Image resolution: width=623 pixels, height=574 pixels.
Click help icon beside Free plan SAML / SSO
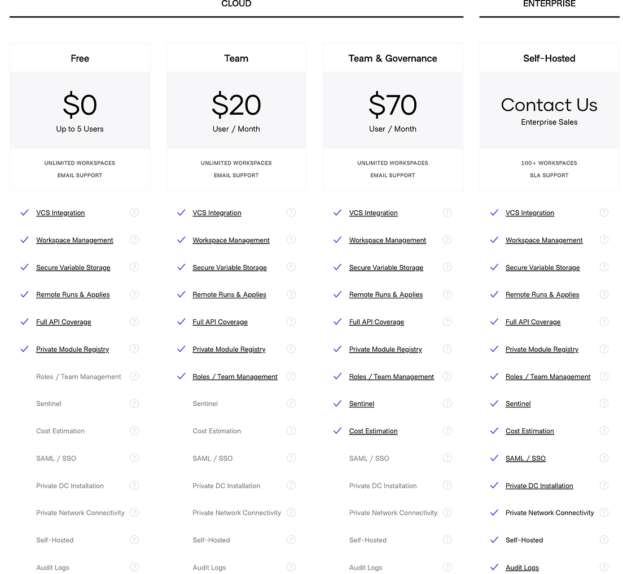click(134, 458)
